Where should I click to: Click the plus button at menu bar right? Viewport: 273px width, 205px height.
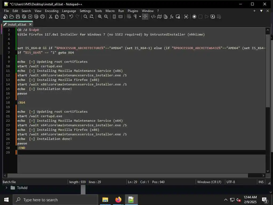click(x=254, y=11)
